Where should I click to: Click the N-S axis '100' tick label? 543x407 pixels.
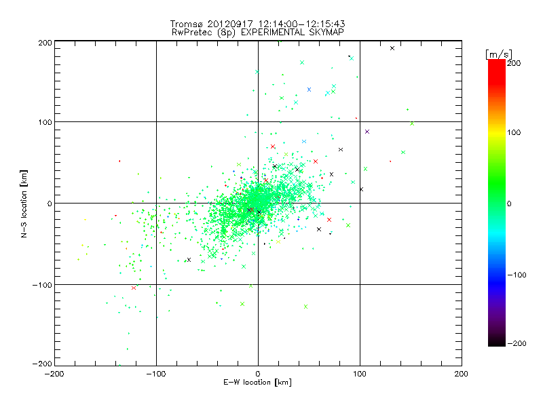[45, 122]
